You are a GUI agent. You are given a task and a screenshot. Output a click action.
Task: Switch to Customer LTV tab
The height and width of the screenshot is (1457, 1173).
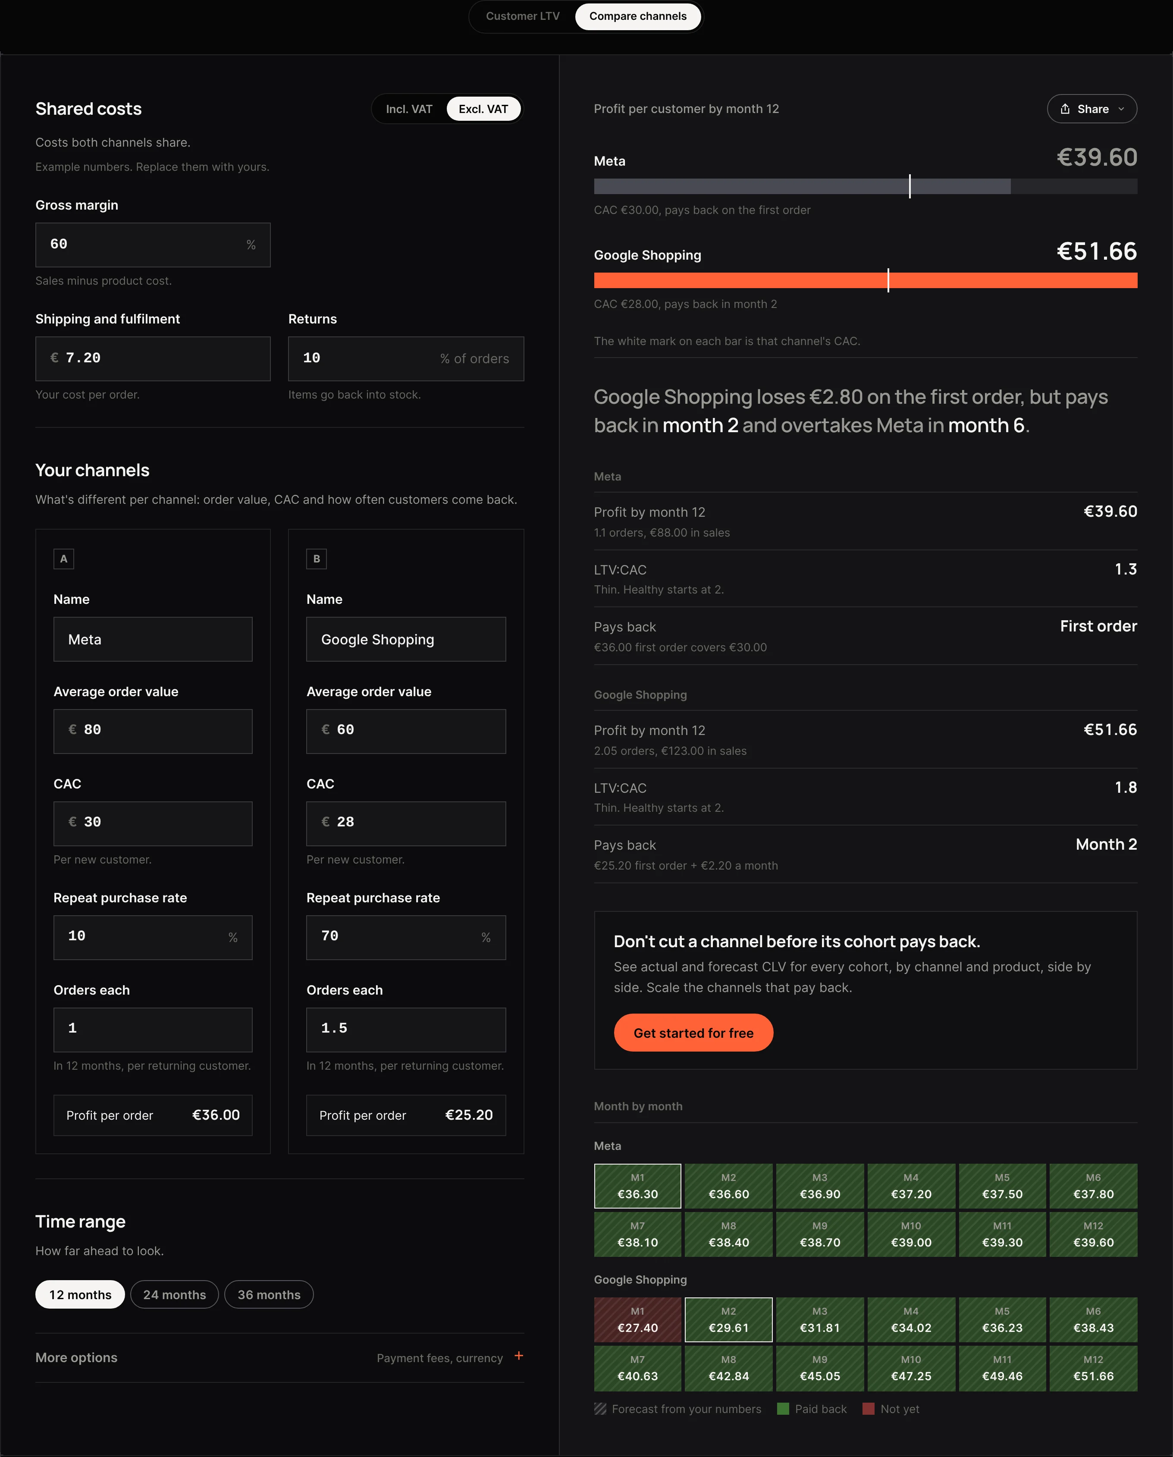(522, 16)
